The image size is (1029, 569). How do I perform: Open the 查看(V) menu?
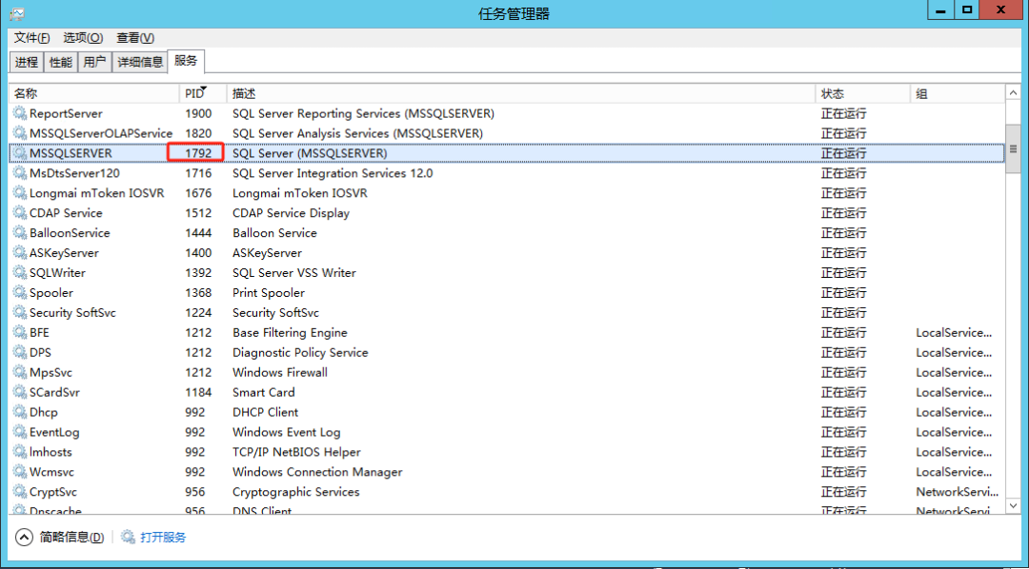point(135,38)
